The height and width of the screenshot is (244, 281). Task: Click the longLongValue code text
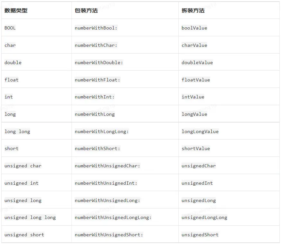click(x=200, y=131)
